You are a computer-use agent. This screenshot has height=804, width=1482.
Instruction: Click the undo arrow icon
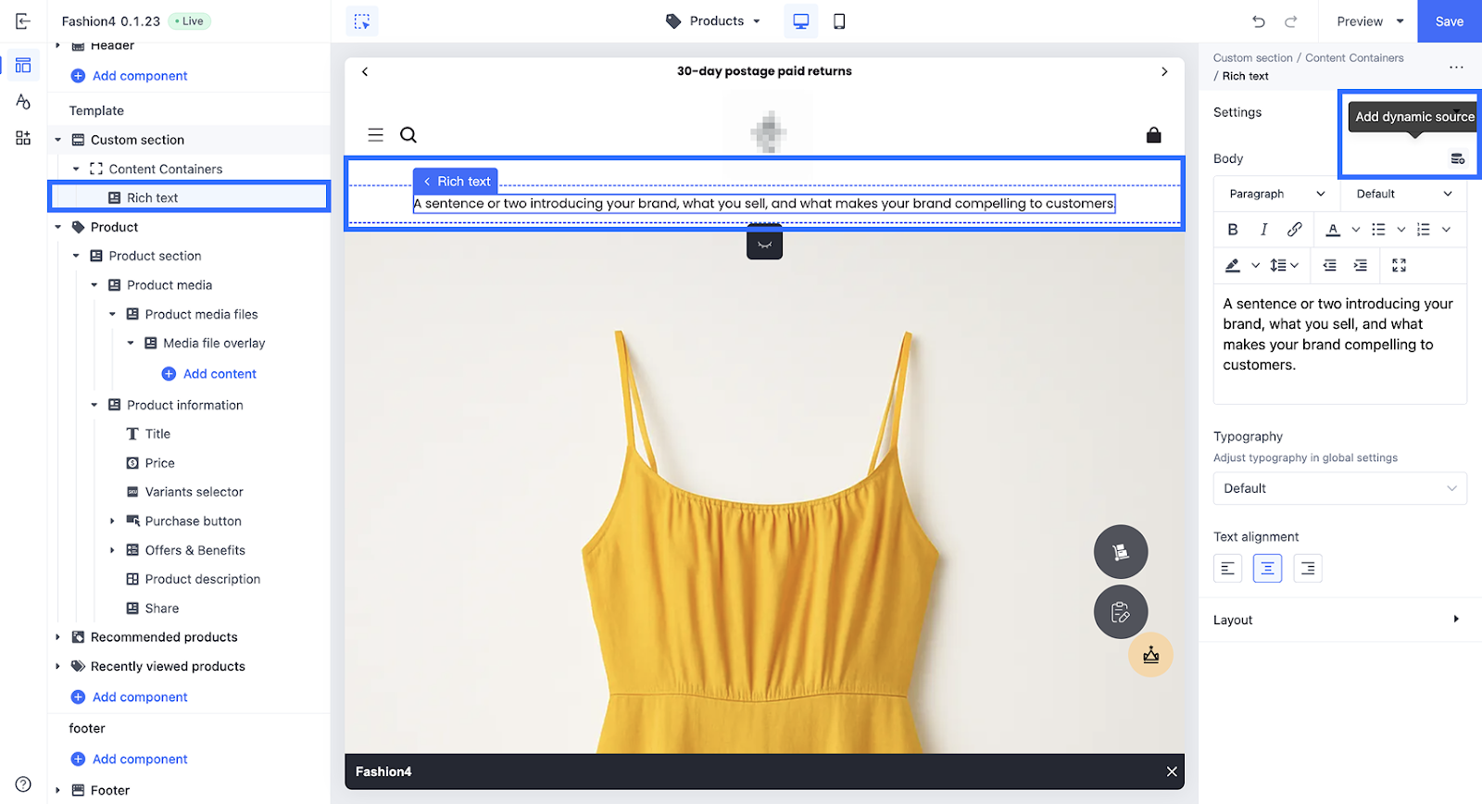[x=1258, y=21]
